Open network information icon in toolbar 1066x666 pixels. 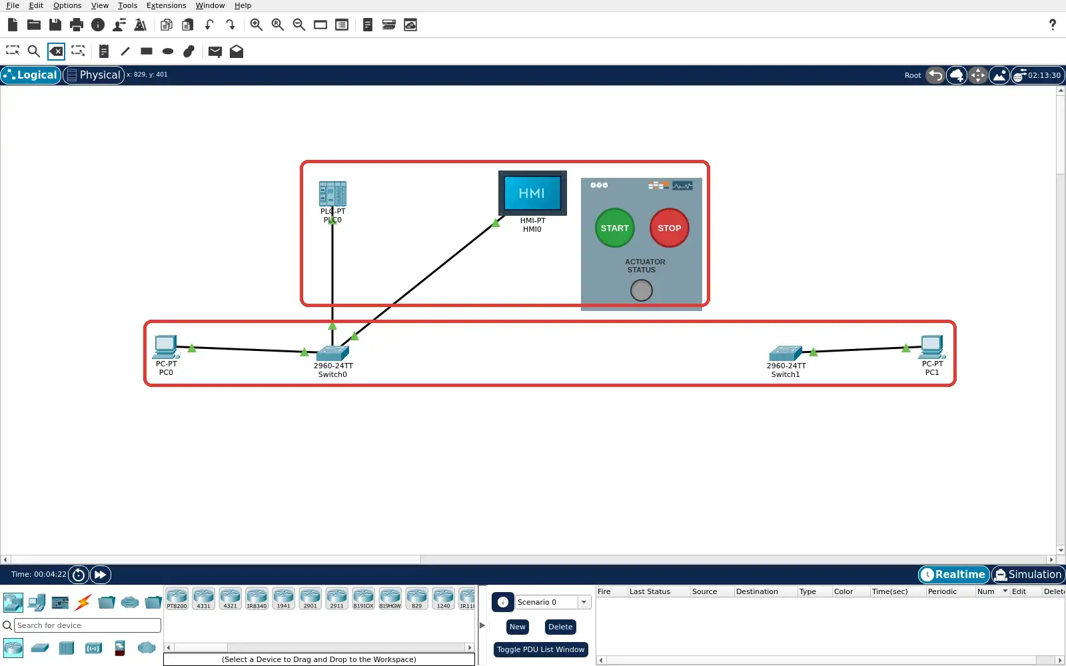point(98,25)
